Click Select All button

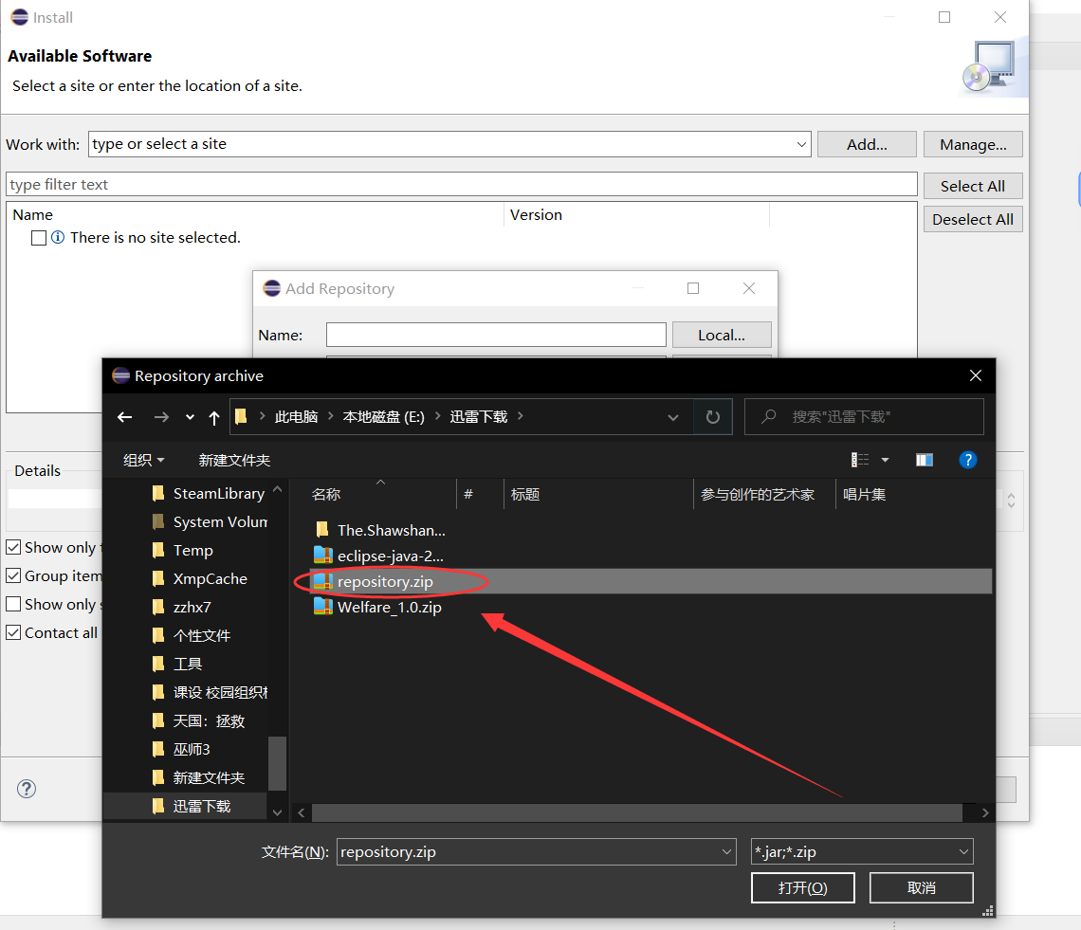click(973, 186)
